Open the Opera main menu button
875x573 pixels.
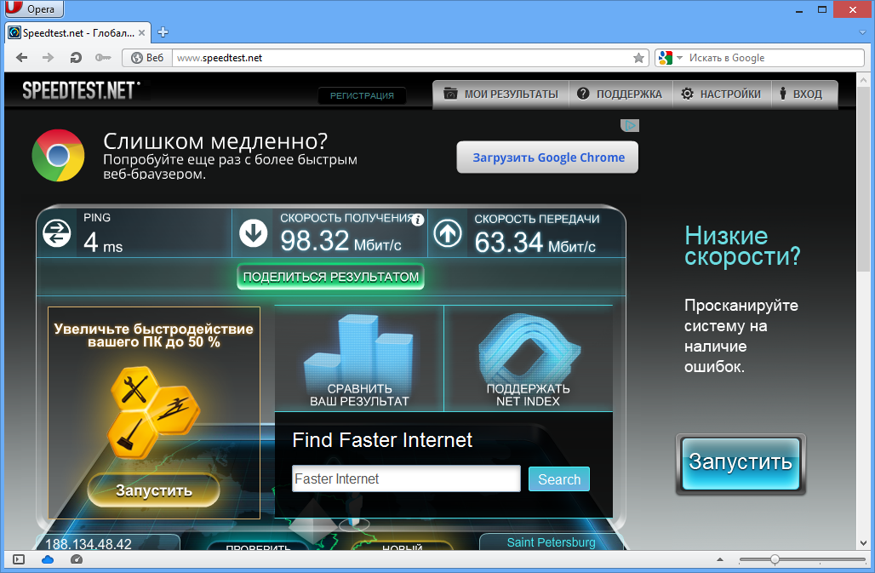[33, 9]
